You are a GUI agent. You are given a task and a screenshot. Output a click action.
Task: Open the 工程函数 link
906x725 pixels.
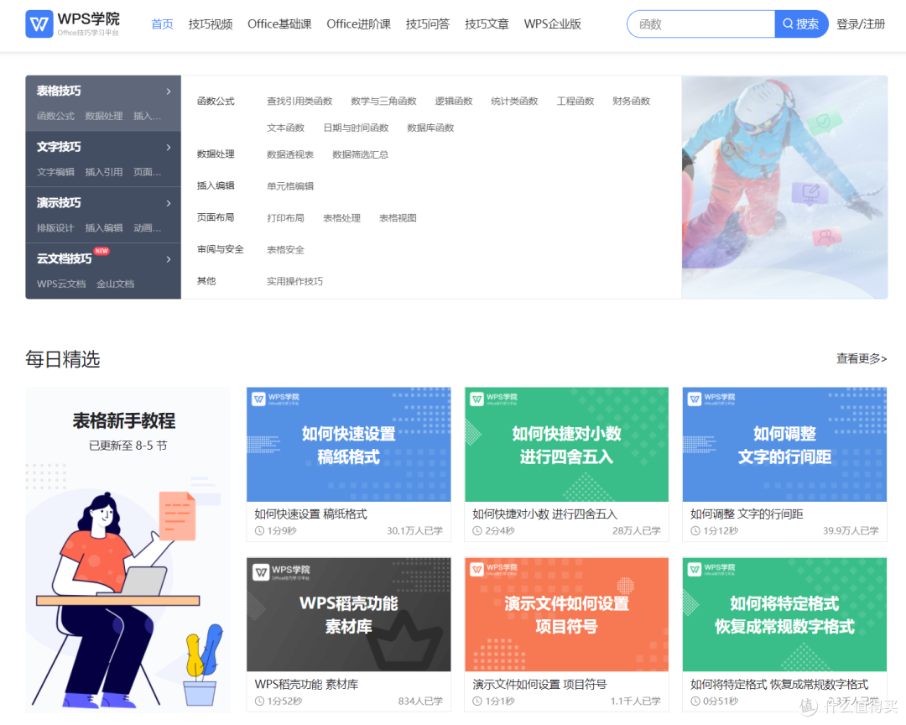pos(575,102)
